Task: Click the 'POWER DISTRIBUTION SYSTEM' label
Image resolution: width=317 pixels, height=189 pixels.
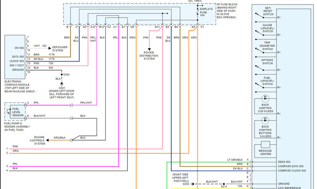Action: 149,56
